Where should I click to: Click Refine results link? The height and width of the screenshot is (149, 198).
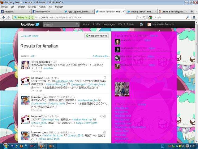click(x=101, y=56)
